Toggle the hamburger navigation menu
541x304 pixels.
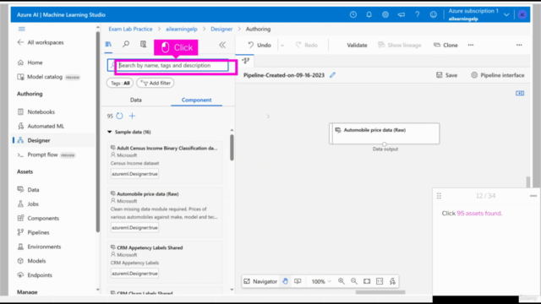click(x=22, y=29)
